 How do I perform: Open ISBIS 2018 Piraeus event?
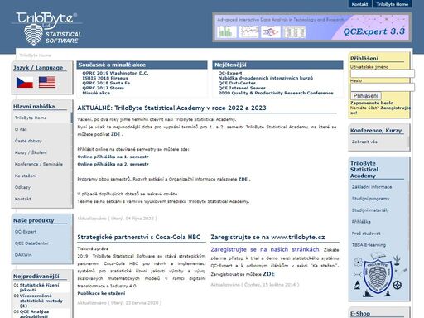(105, 78)
